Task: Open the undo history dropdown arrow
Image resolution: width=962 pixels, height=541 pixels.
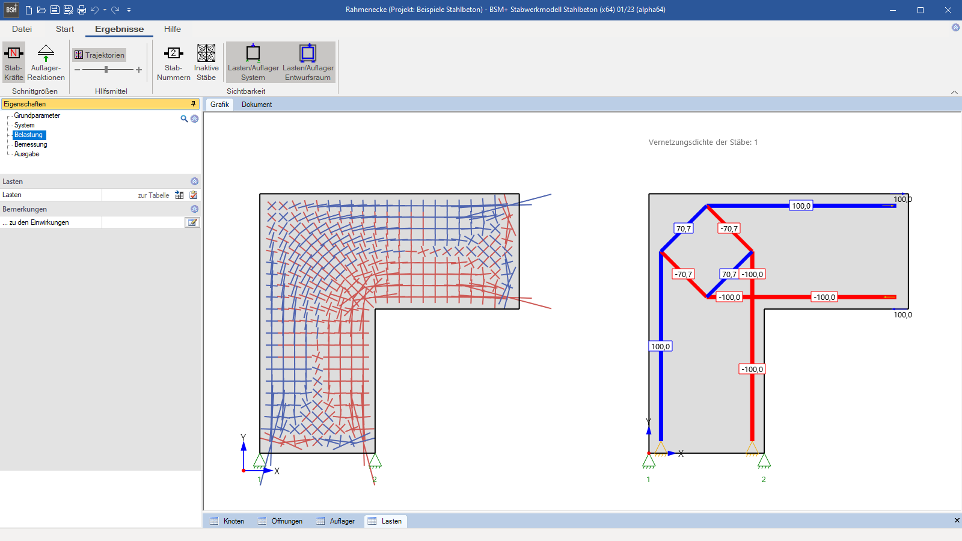Action: click(x=105, y=10)
